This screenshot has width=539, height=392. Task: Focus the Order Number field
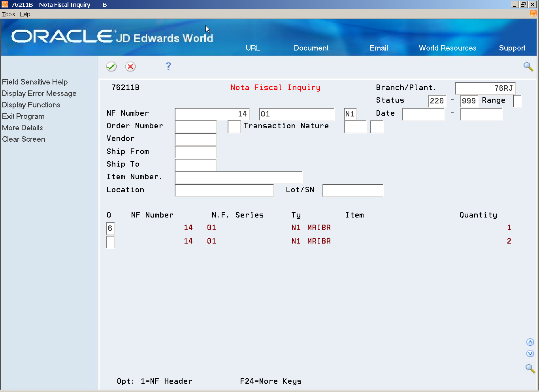point(196,127)
